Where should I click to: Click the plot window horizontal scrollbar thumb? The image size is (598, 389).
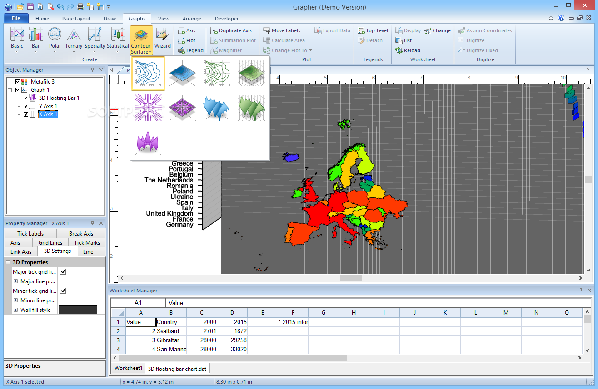[352, 278]
